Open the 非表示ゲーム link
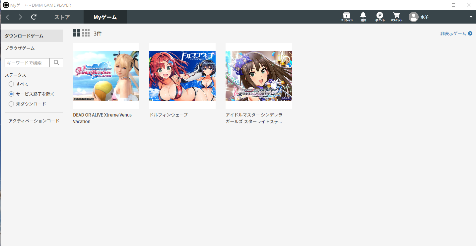 tap(456, 34)
